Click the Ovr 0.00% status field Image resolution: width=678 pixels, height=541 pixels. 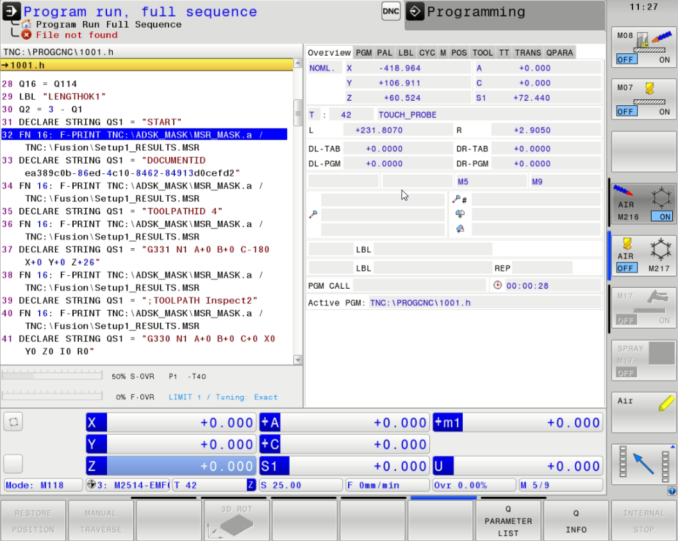click(474, 485)
